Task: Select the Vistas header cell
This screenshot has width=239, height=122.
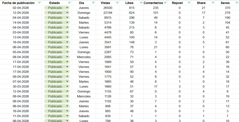Action: click(x=108, y=3)
